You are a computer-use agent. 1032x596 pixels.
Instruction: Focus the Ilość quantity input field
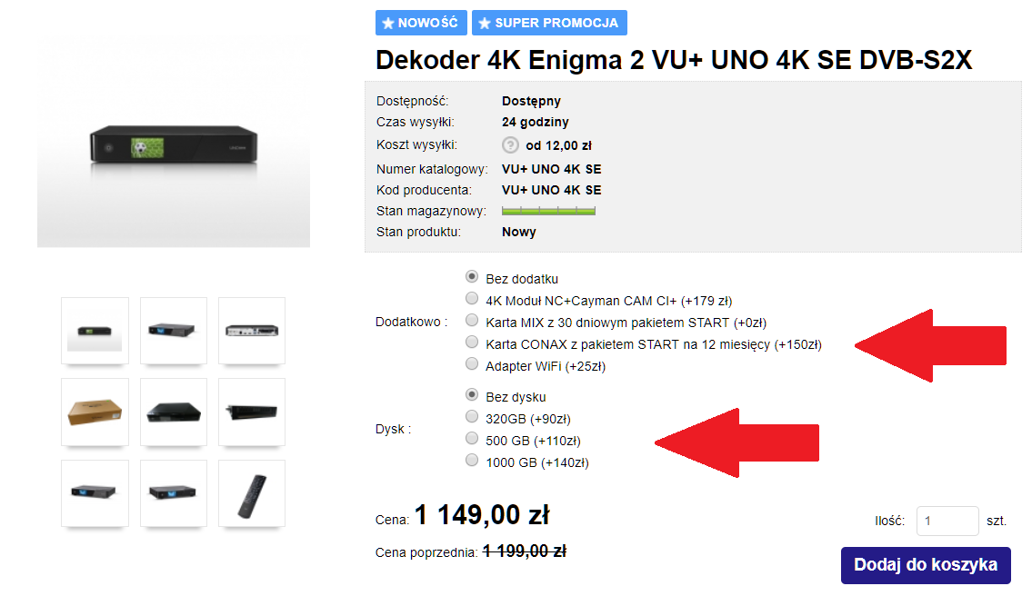[x=947, y=521]
